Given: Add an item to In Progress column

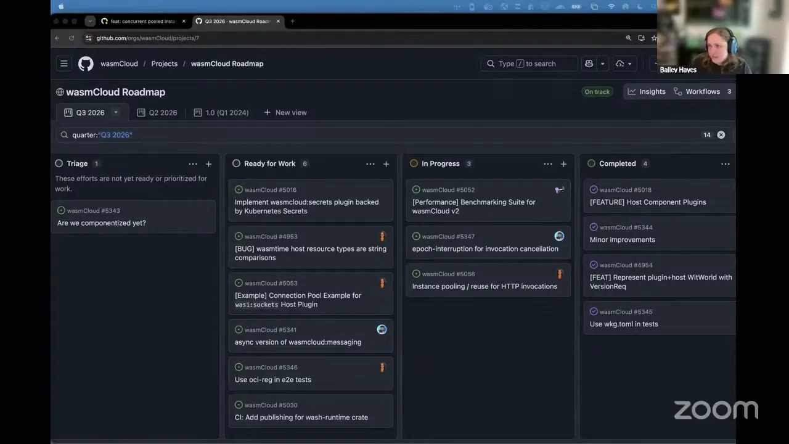Looking at the screenshot, I should 563,163.
